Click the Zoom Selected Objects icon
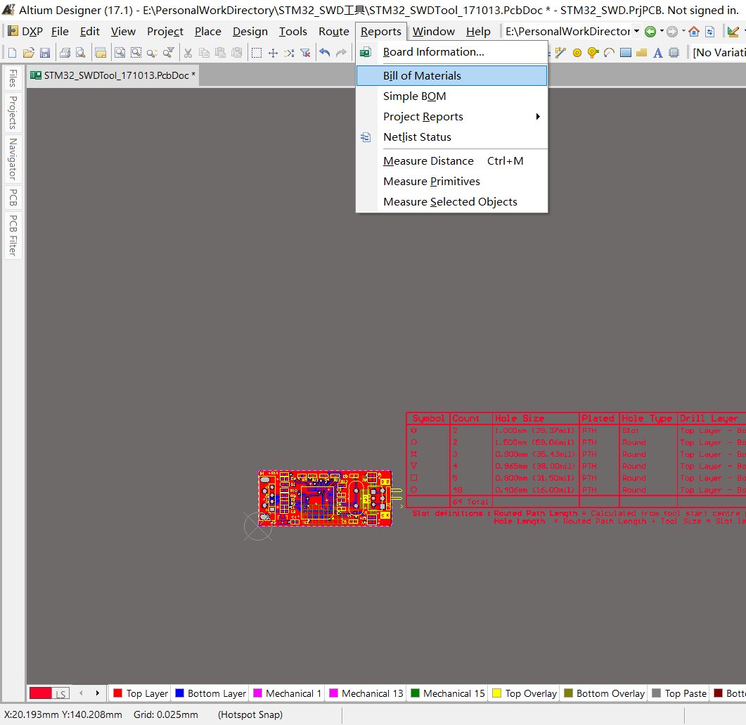This screenshot has height=725, width=746. [x=153, y=53]
